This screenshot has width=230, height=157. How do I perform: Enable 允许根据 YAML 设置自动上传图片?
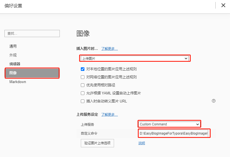tap(82, 93)
